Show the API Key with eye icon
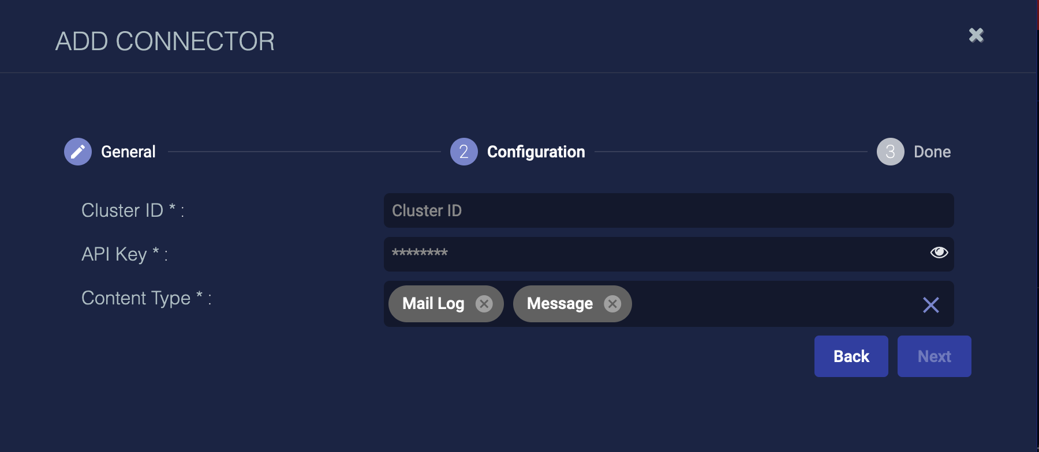The image size is (1039, 452). coord(939,253)
